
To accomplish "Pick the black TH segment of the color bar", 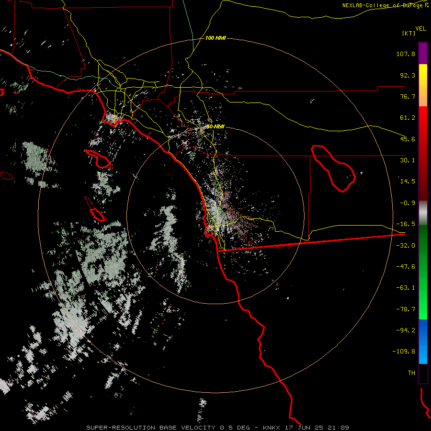I will [423, 373].
